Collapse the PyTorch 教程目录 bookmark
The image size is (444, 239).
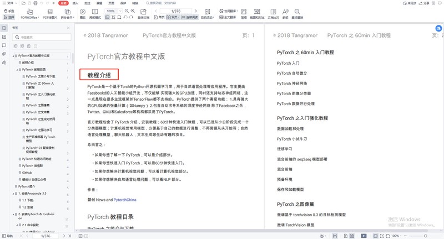pyautogui.click(x=17, y=70)
